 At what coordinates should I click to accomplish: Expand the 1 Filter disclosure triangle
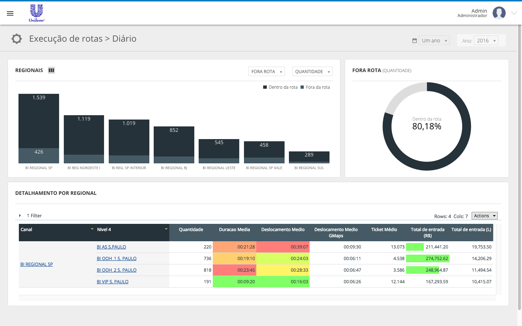tap(20, 216)
